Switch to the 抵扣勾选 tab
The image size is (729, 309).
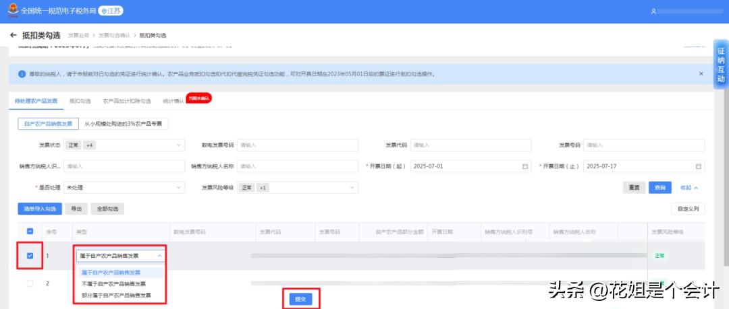pyautogui.click(x=80, y=101)
